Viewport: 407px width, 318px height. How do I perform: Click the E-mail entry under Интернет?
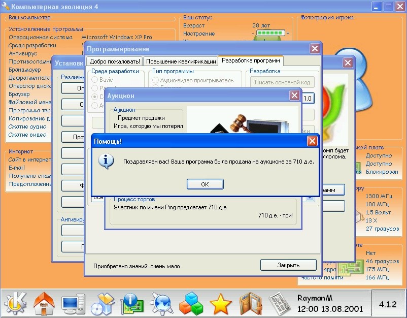[17, 168]
